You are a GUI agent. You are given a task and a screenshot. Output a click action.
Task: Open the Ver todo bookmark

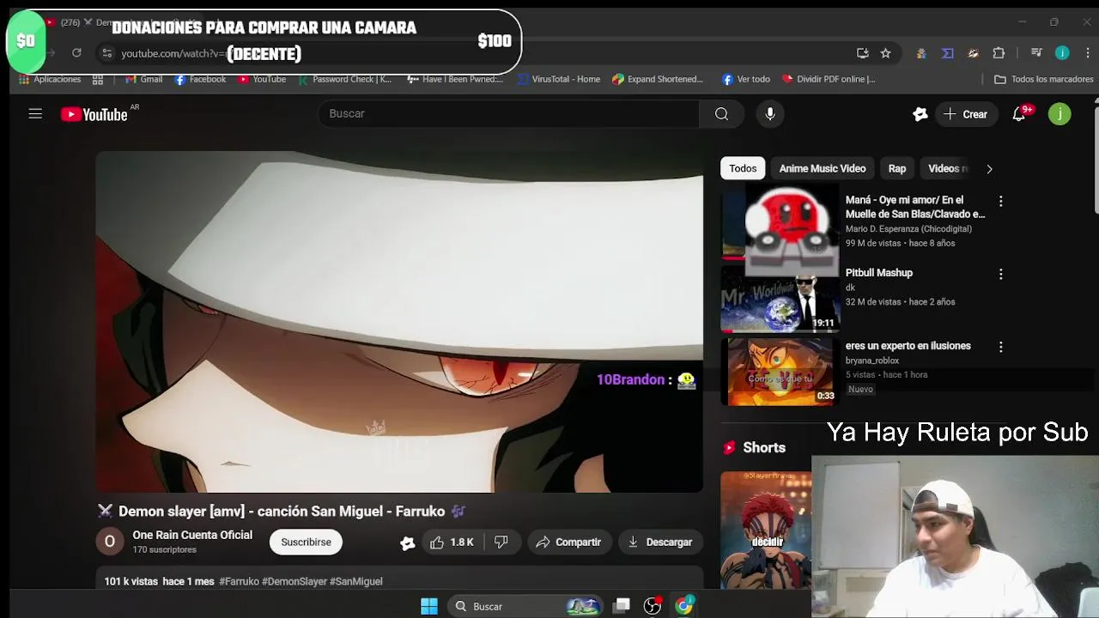pos(745,79)
